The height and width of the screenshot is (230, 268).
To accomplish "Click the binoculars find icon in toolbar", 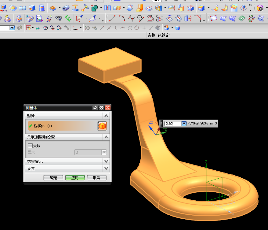I will click(x=59, y=18).
